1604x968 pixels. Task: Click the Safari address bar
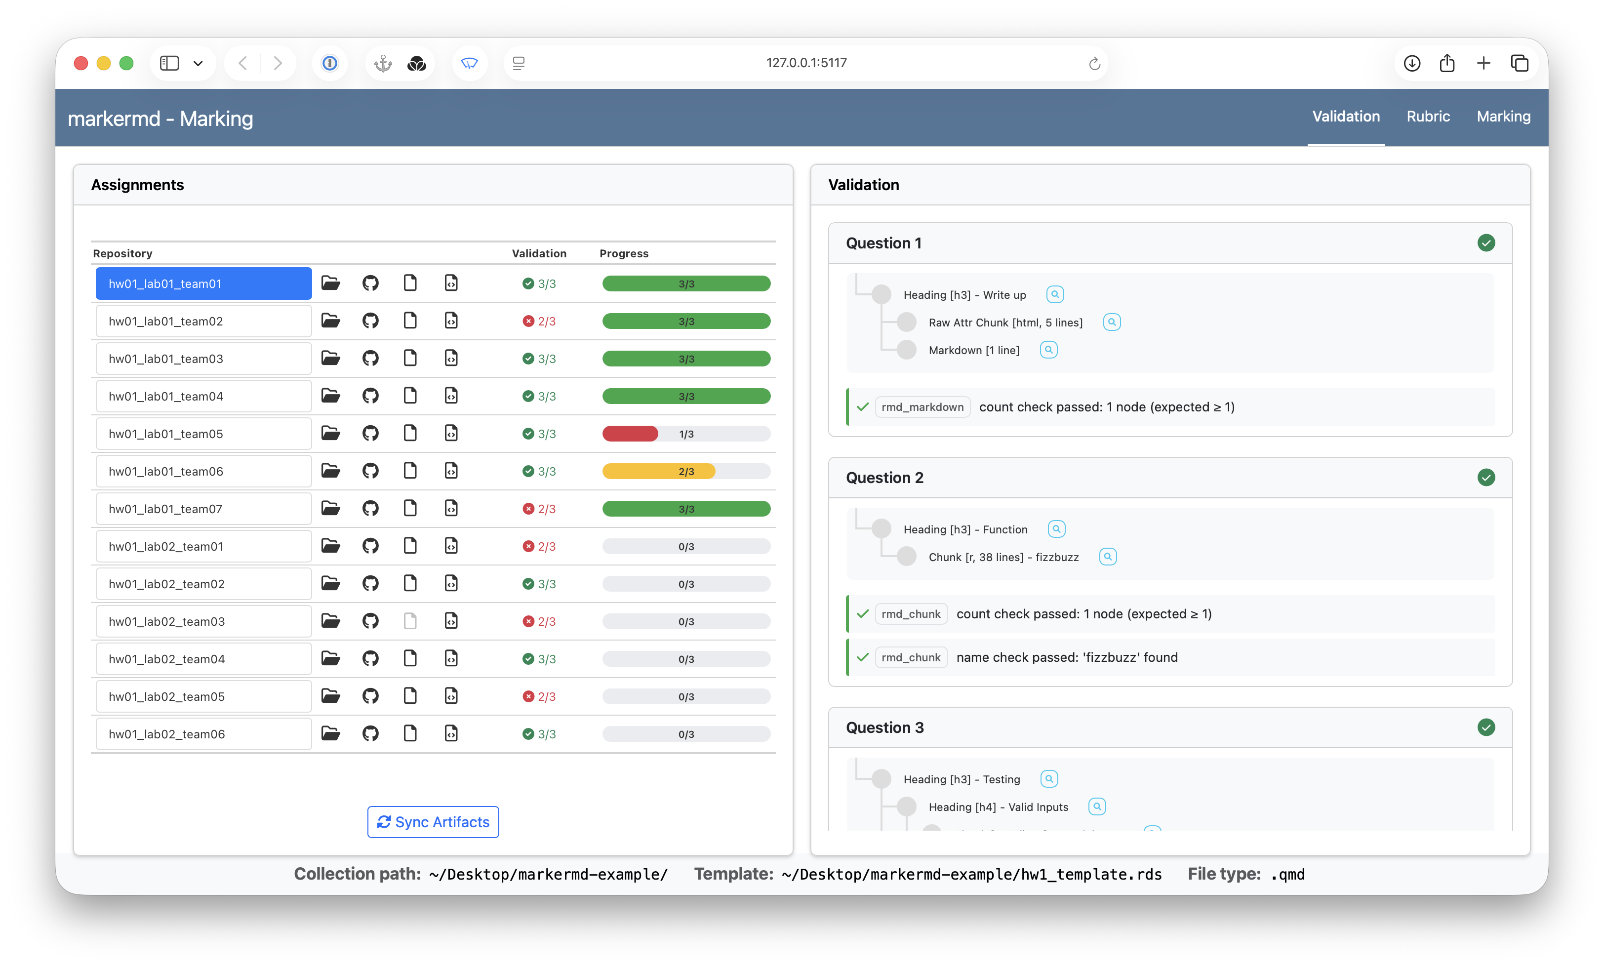[806, 63]
